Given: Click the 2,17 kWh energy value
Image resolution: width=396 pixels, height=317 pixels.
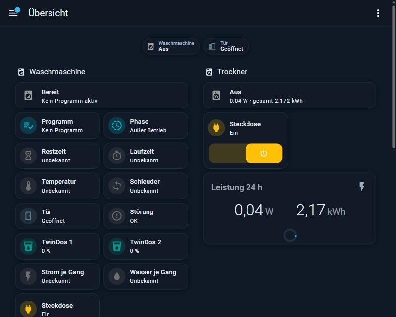Looking at the screenshot, I should [x=321, y=211].
